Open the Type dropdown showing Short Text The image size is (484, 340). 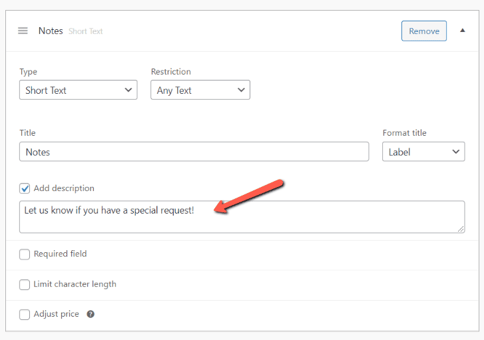coord(78,90)
